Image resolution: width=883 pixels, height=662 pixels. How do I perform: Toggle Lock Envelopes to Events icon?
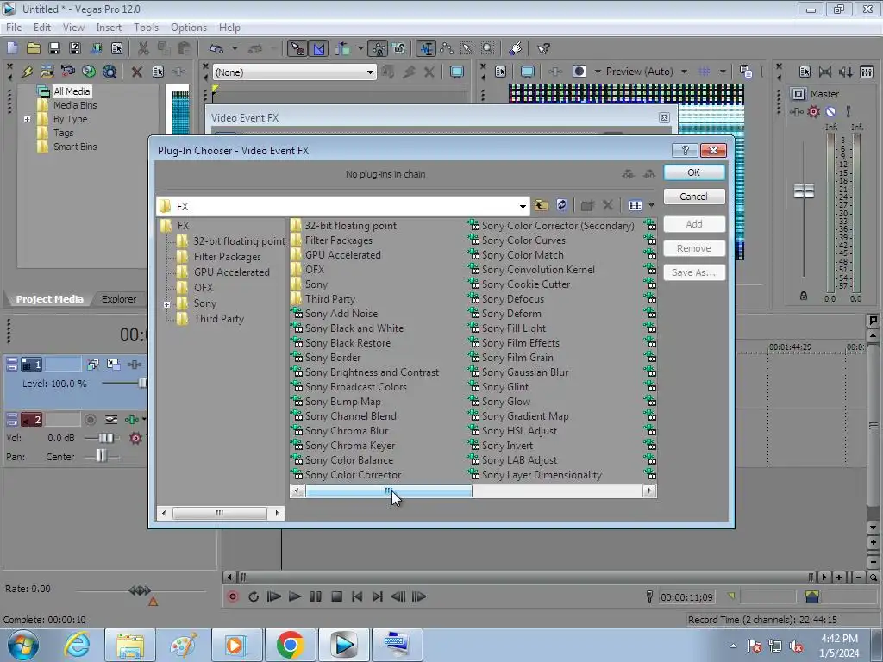379,48
